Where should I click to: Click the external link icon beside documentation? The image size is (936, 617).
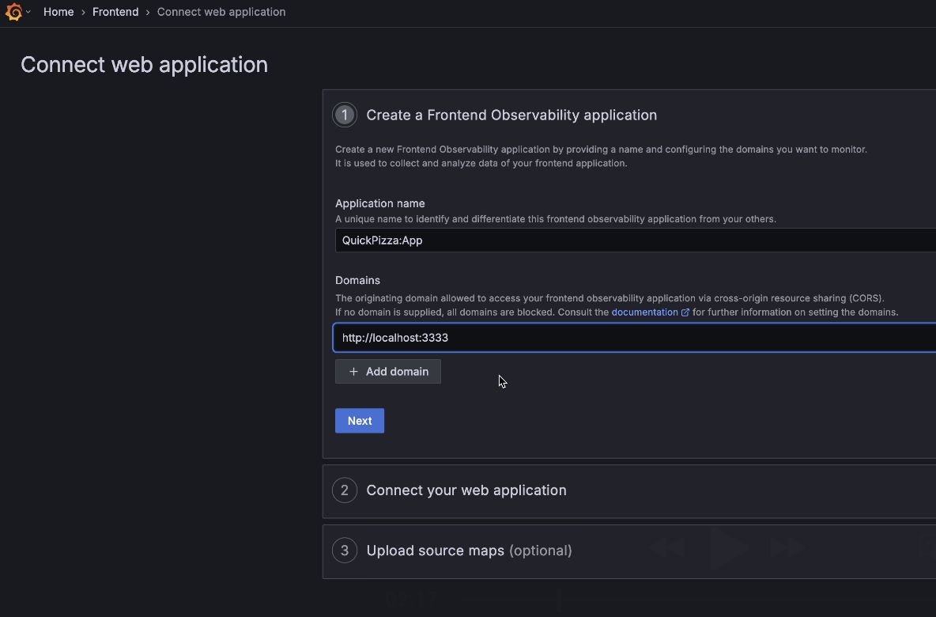tap(685, 312)
